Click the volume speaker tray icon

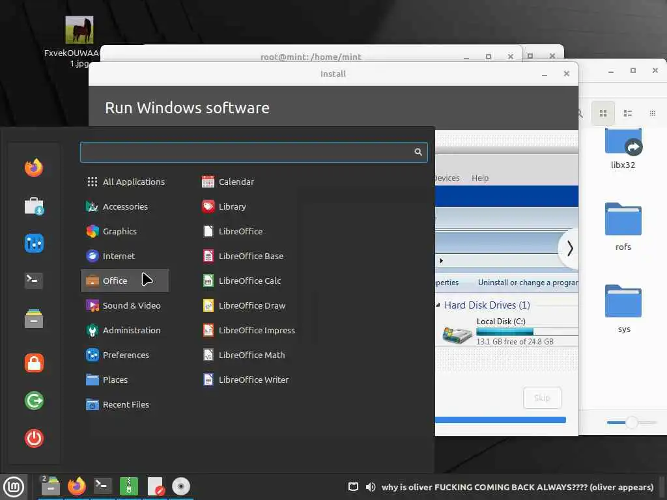371,487
